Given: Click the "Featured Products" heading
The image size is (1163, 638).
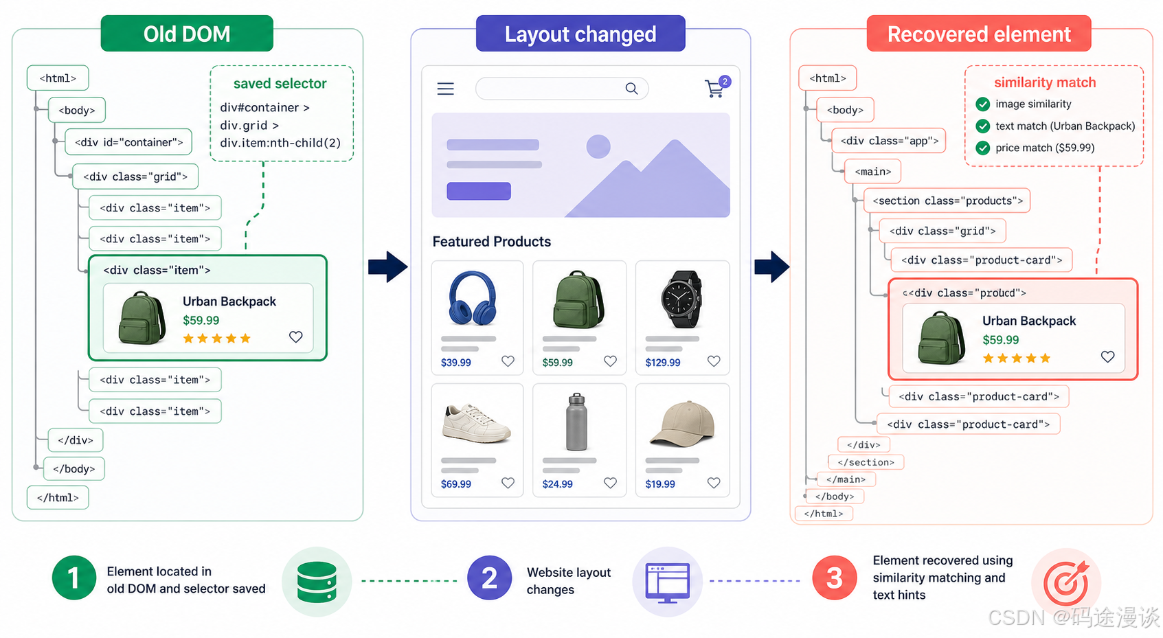Looking at the screenshot, I should coord(492,241).
